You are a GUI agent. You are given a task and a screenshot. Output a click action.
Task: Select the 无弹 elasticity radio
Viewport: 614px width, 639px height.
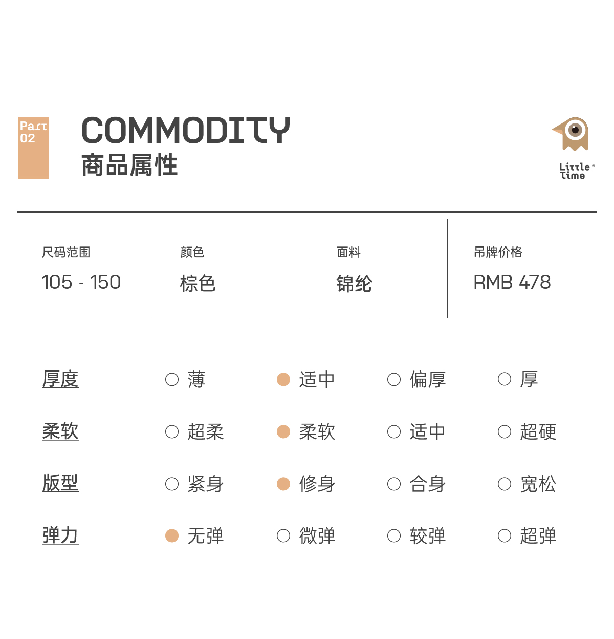click(x=172, y=536)
